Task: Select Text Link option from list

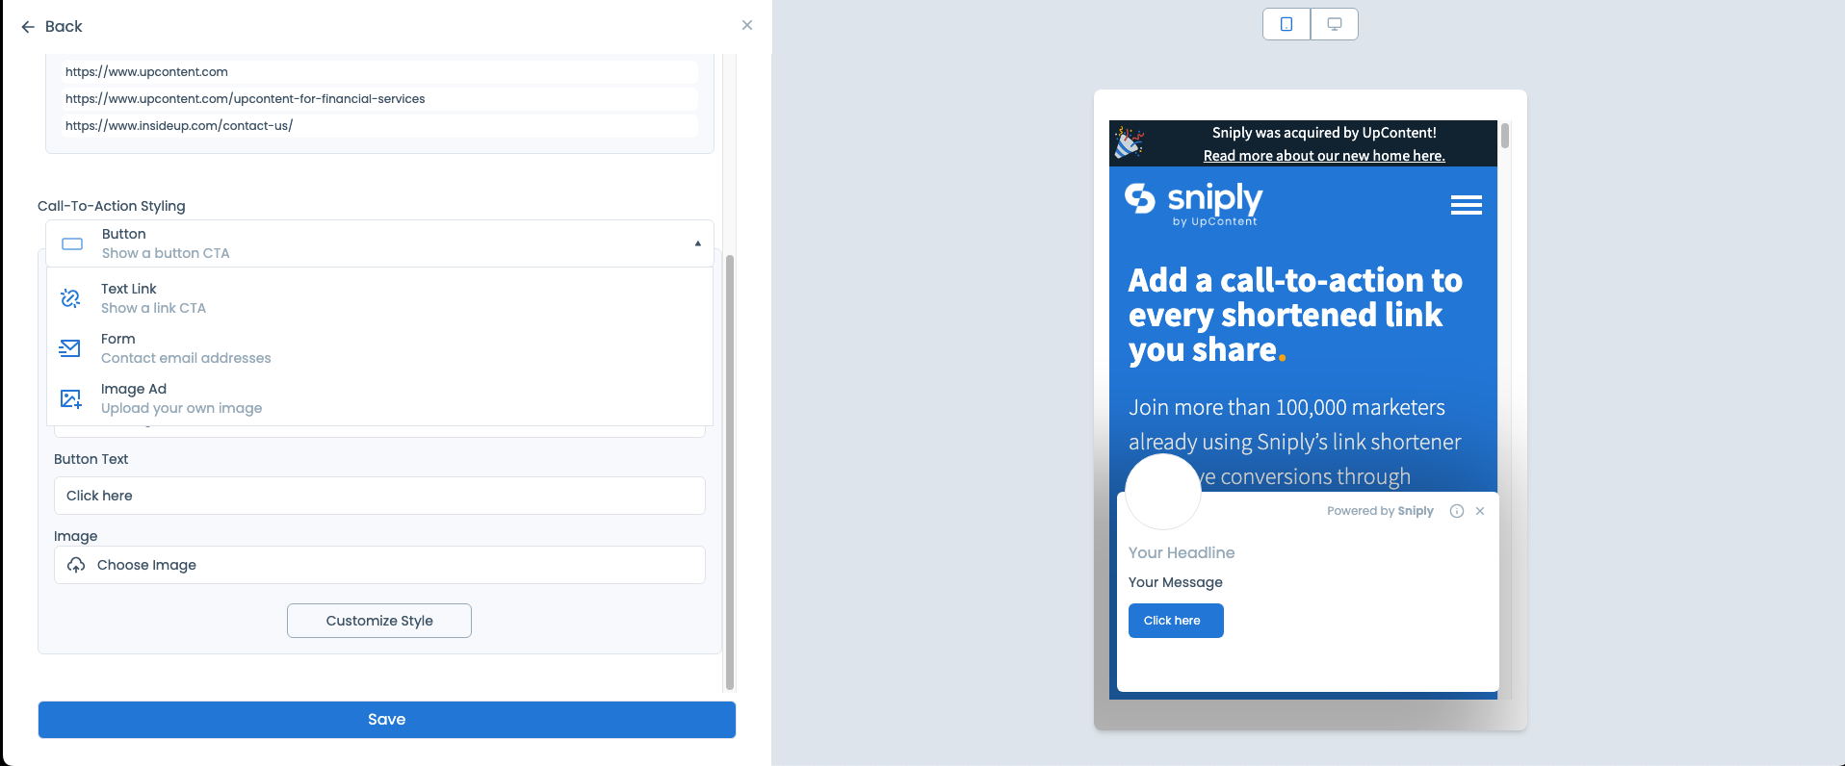Action: pos(379,298)
